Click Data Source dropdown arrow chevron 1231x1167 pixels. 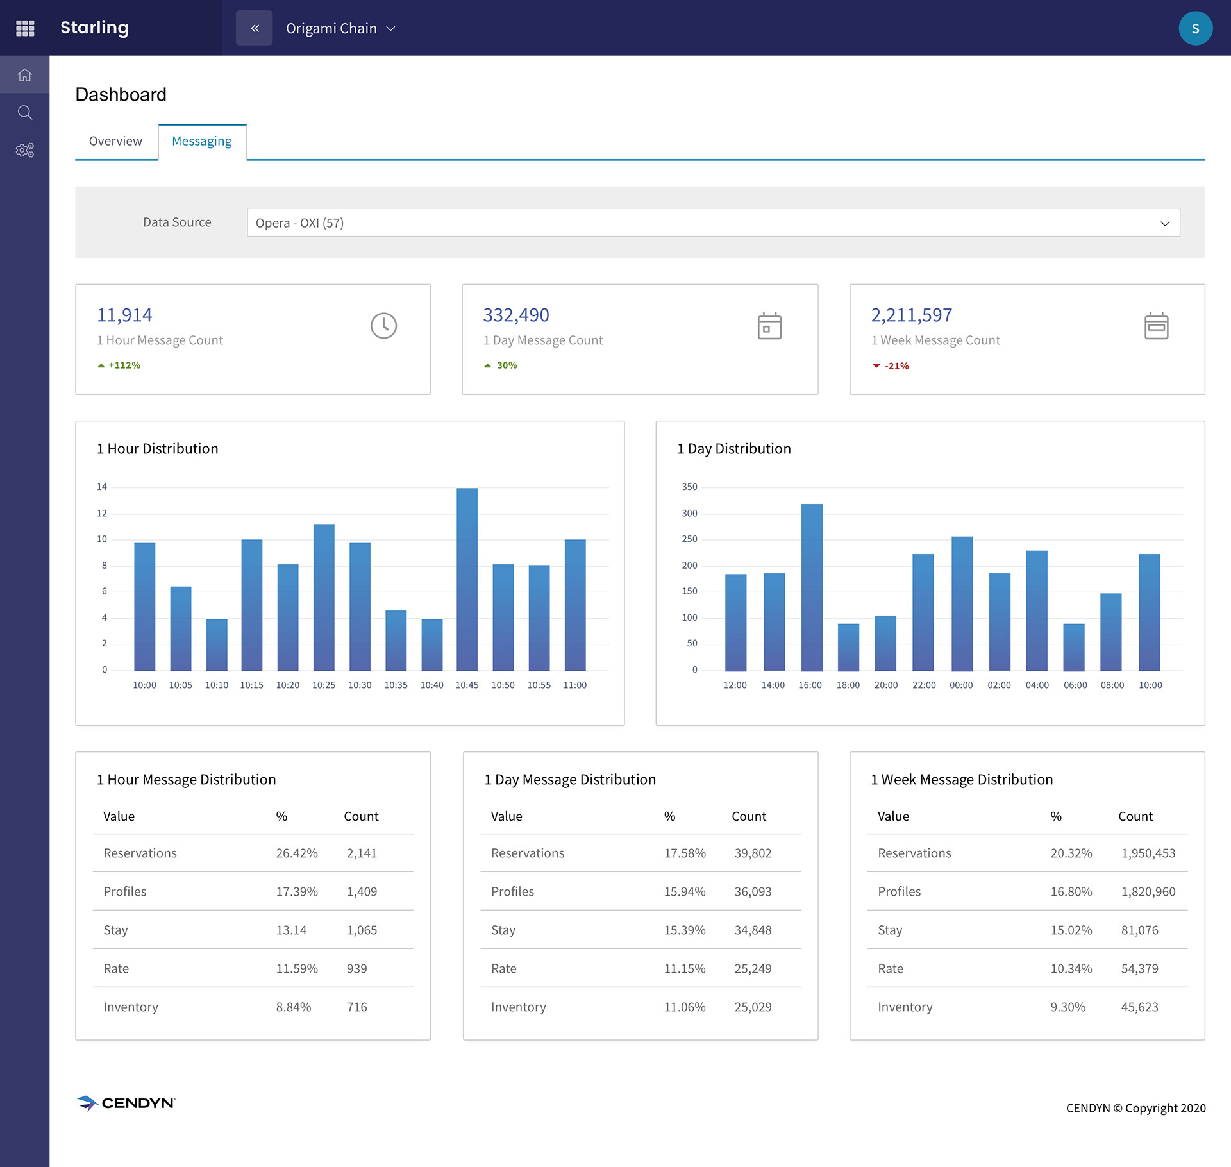pyautogui.click(x=1164, y=223)
